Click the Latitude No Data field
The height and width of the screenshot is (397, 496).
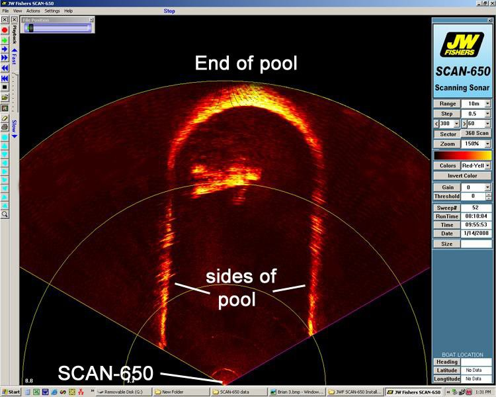[476, 370]
